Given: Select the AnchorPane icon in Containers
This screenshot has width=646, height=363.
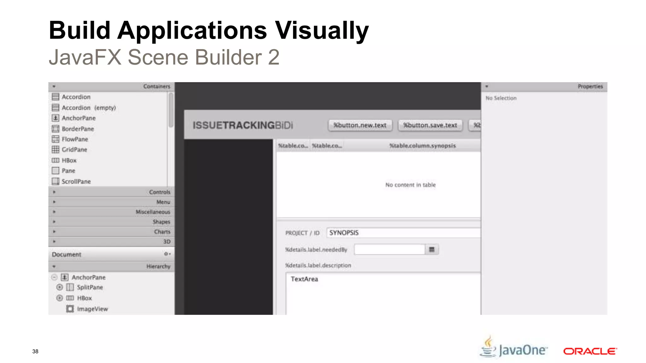Looking at the screenshot, I should pos(56,118).
